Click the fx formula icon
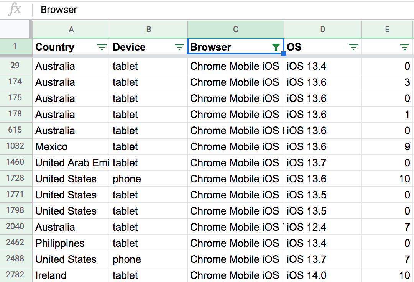Screen dimensions: 414x282 [x=15, y=10]
